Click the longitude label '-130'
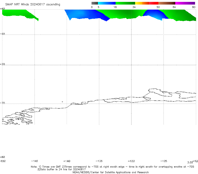The image size is (198, 174). pyautogui.click(x=131, y=161)
